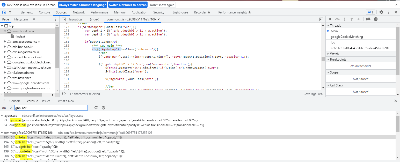Activate the inspect element picker icon
The image size is (400, 162).
(x=4, y=12)
